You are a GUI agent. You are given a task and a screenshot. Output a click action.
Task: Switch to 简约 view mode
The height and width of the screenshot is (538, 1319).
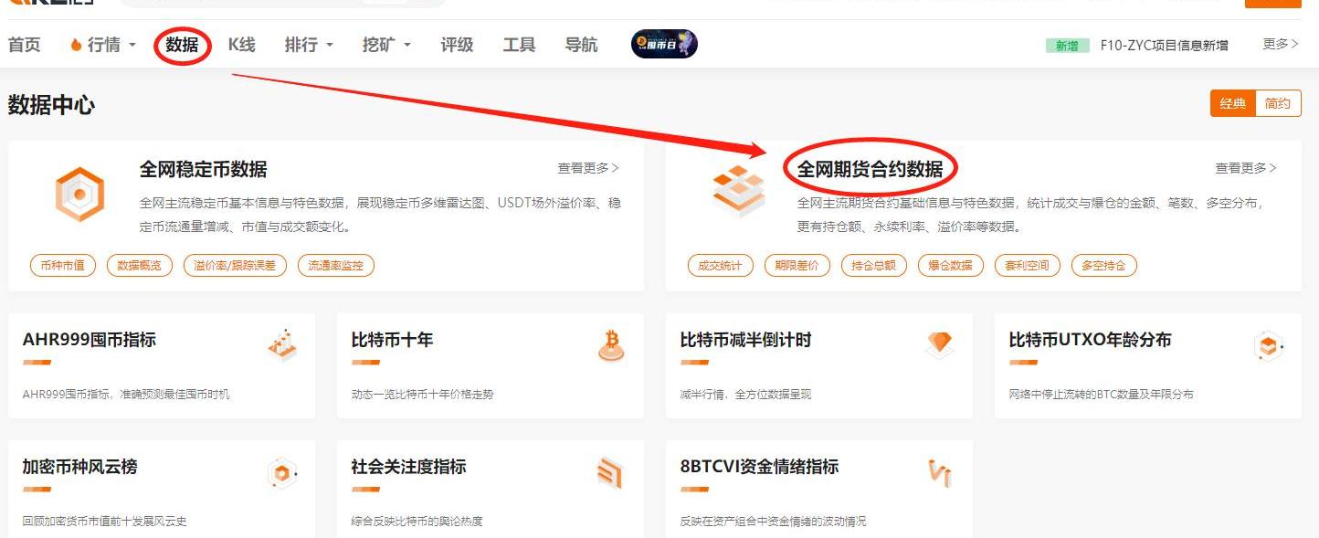pos(1278,103)
